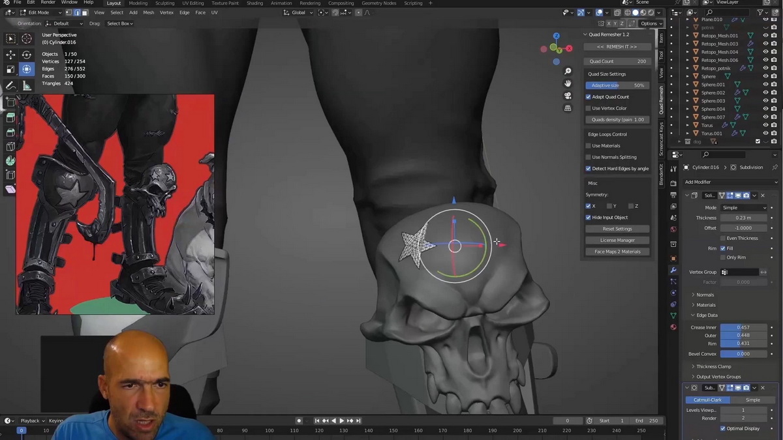Toggle Hide Input Object checkbox
Image resolution: width=783 pixels, height=440 pixels.
click(588, 217)
